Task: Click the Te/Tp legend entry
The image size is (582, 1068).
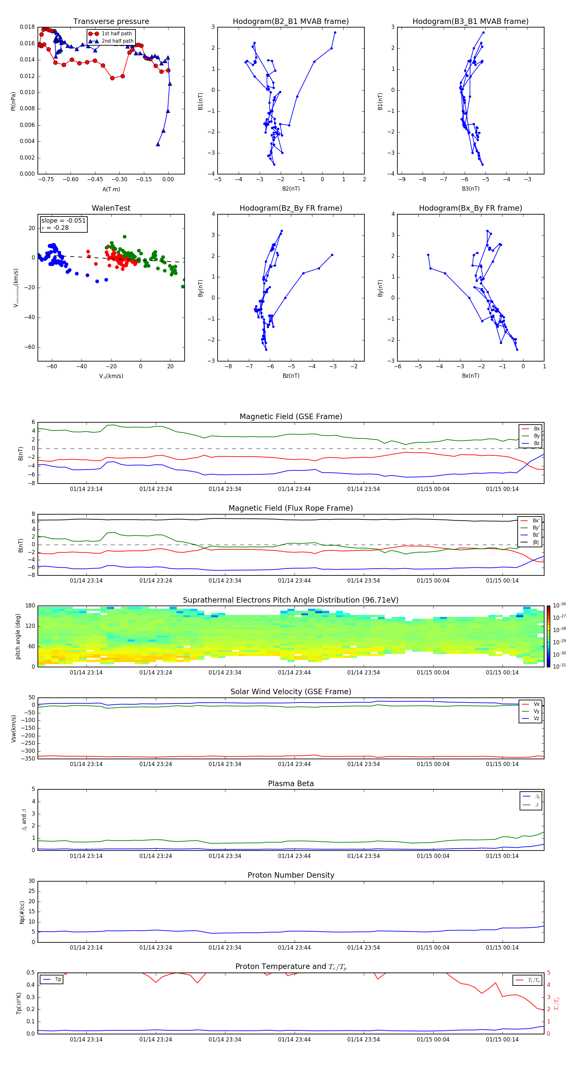Action: (528, 981)
